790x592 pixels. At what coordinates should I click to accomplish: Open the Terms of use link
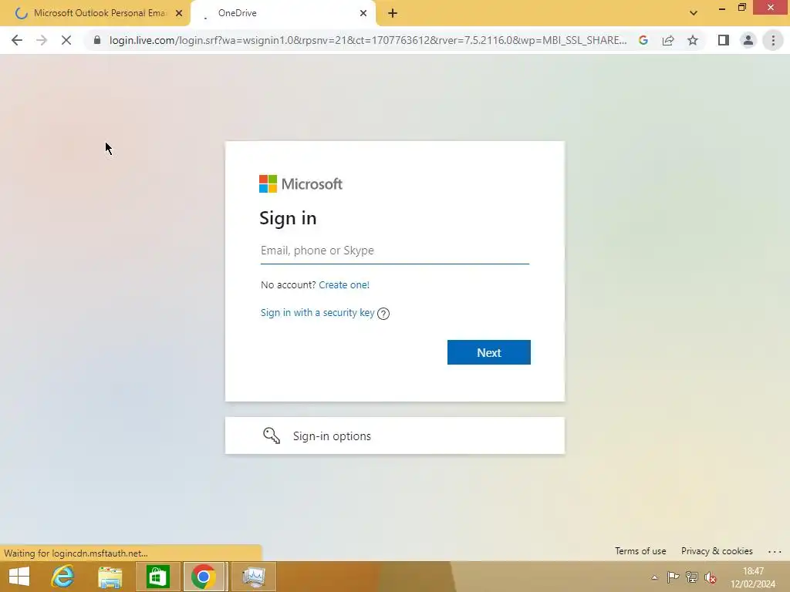[640, 551]
